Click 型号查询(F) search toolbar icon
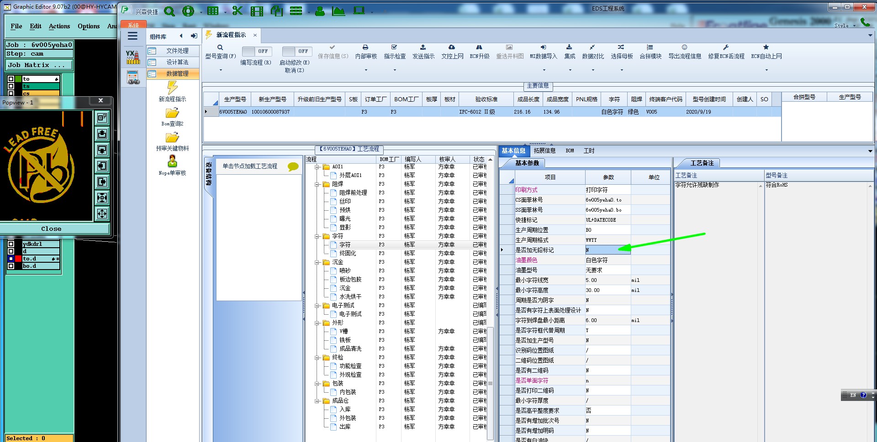877x442 pixels. pos(220,47)
